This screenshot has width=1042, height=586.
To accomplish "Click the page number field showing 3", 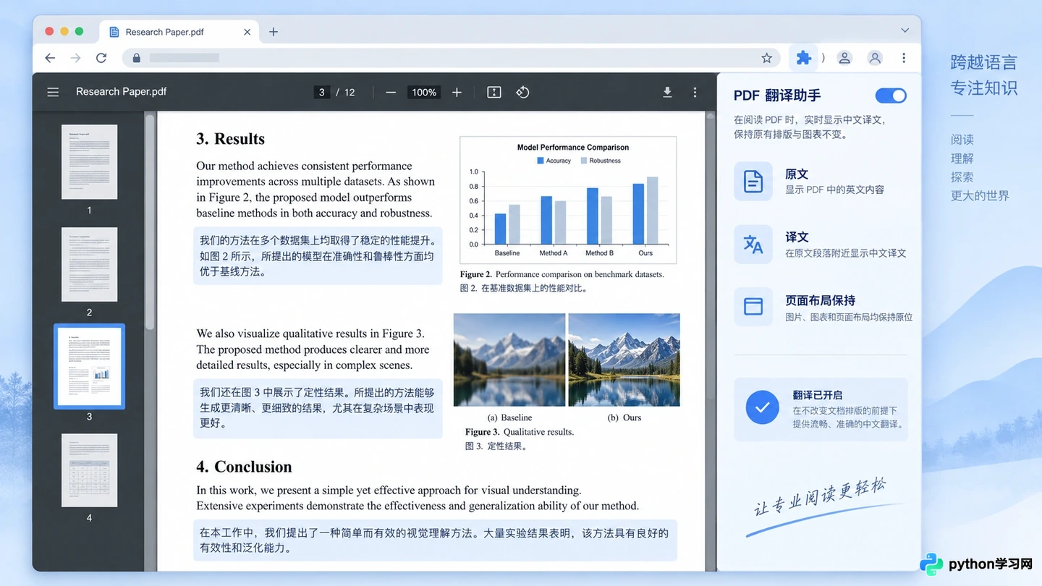I will click(322, 92).
